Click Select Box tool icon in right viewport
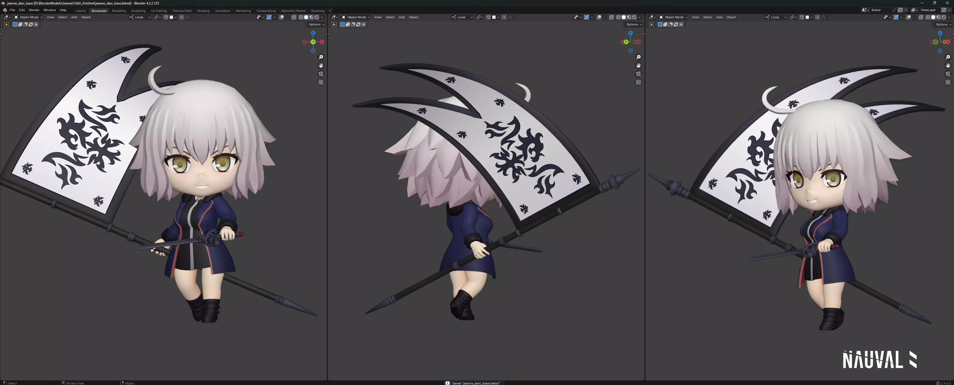Viewport: 954px width, 385px height. coord(651,24)
